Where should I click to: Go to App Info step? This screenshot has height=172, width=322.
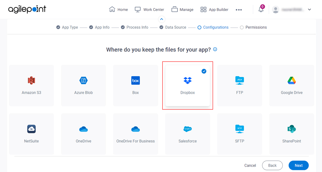click(99, 27)
